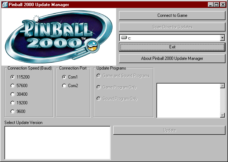Viewport: 228px width, 162px height.
Task: Click inside the Select Update Version list
Action: click(57, 143)
